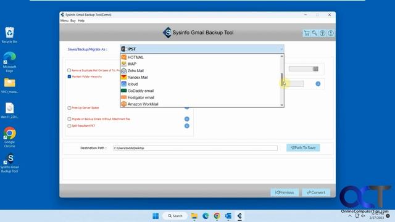Viewport: 395px width, 222px height.
Task: Check Migrate or Backup Emails Without Attachment
Action: pos(69,119)
